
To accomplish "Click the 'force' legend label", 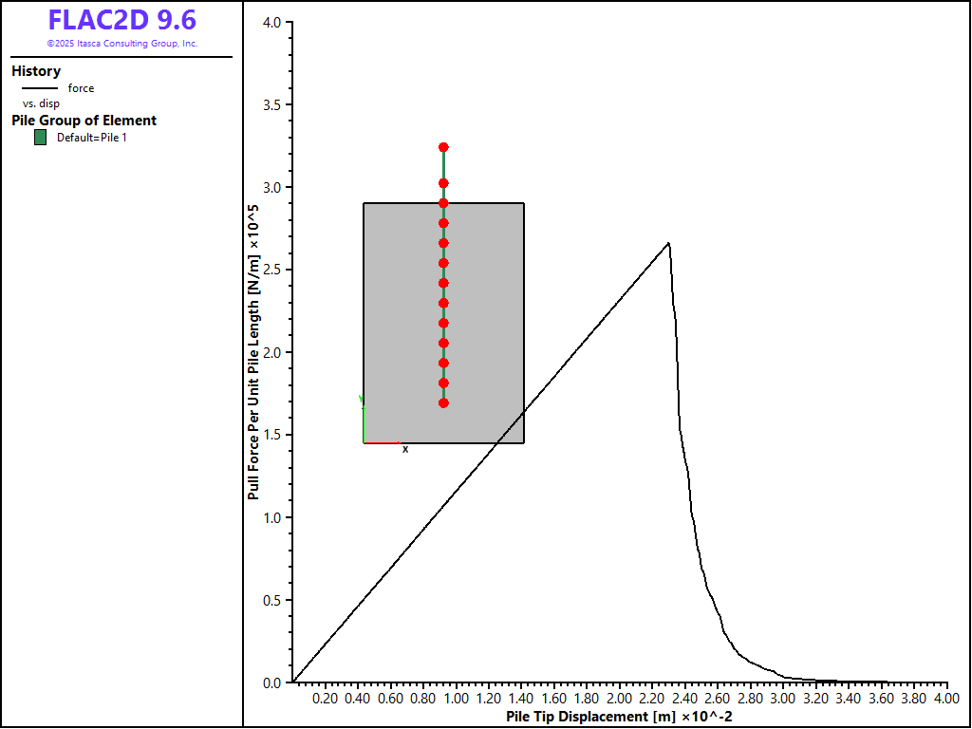I will 81,88.
